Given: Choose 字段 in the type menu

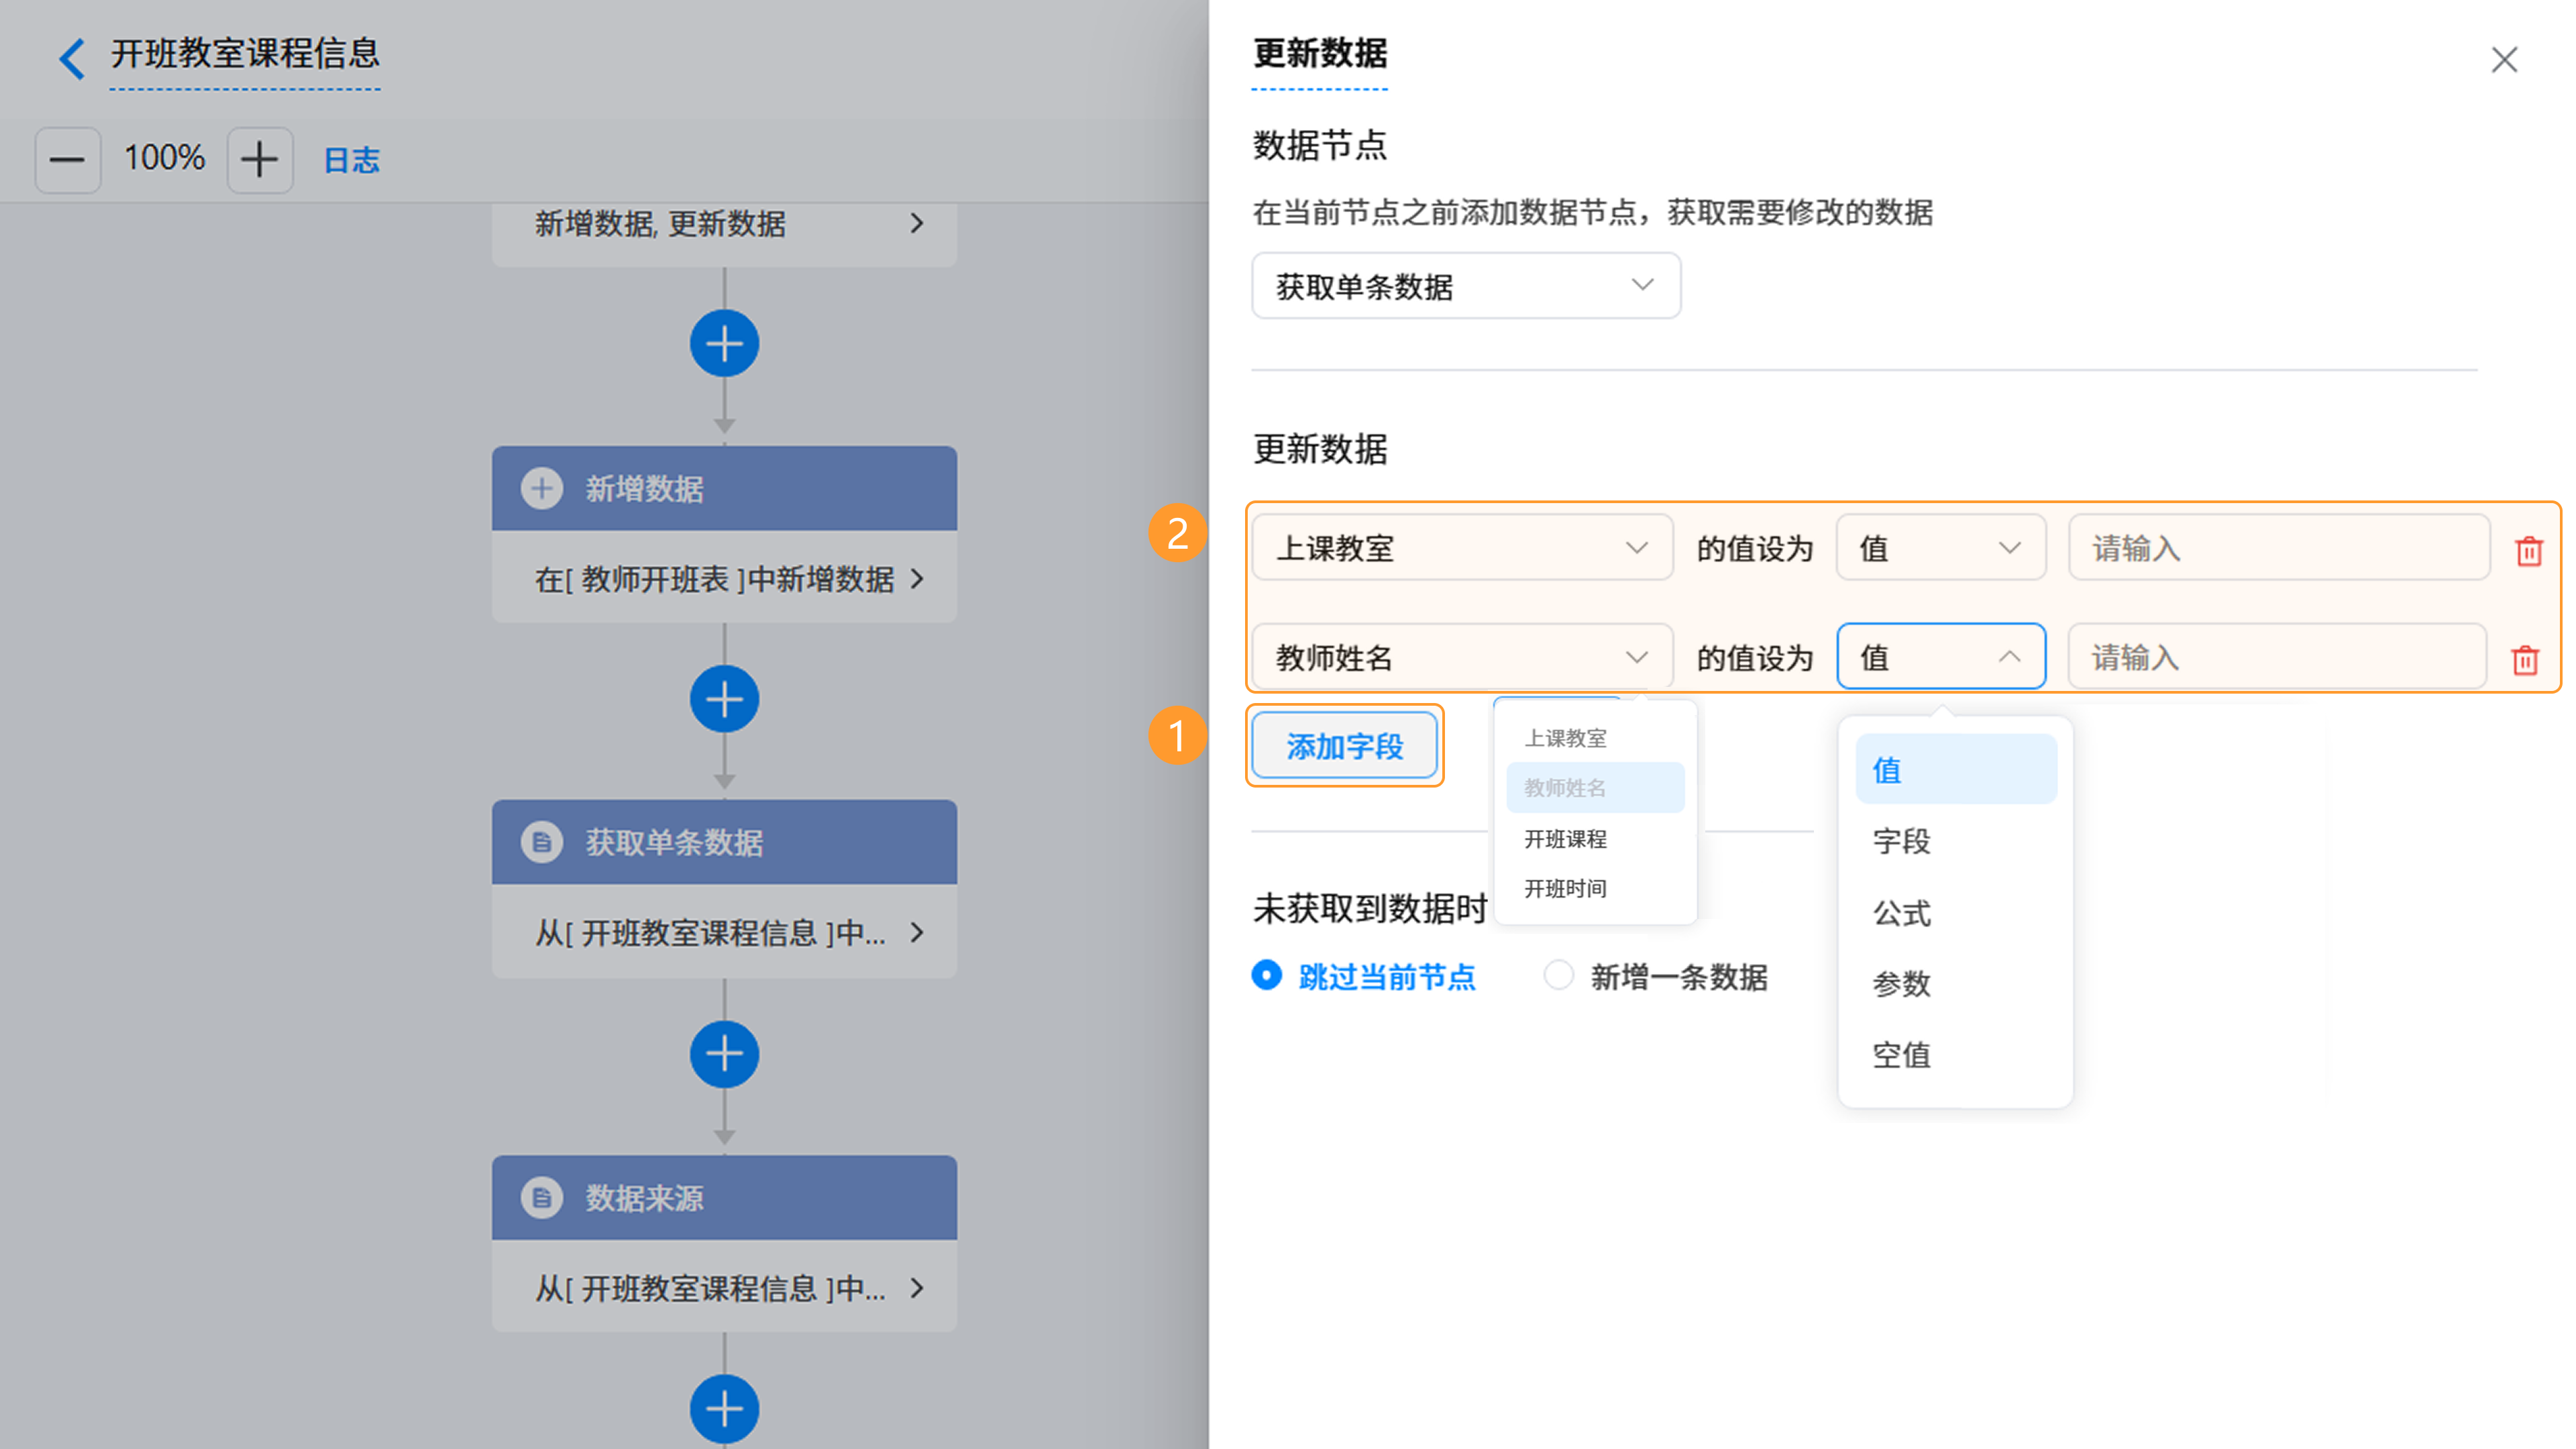Looking at the screenshot, I should point(1956,841).
